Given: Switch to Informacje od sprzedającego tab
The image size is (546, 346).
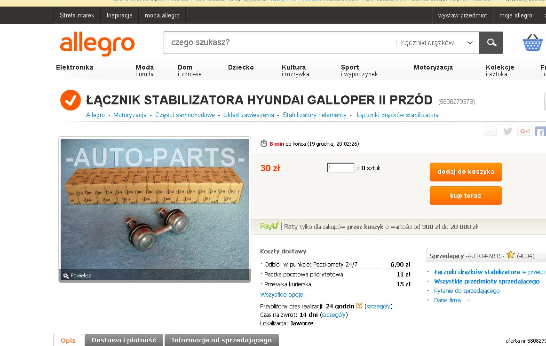Looking at the screenshot, I should (x=222, y=340).
